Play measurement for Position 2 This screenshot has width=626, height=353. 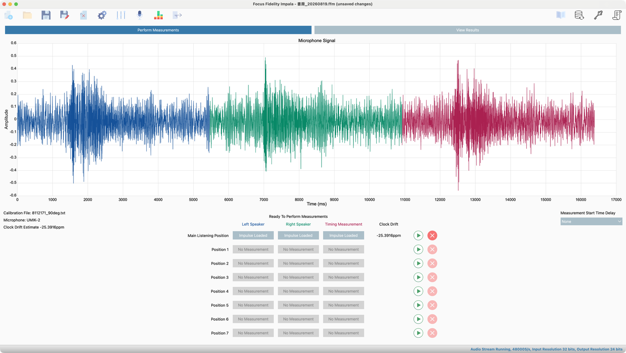(x=418, y=264)
